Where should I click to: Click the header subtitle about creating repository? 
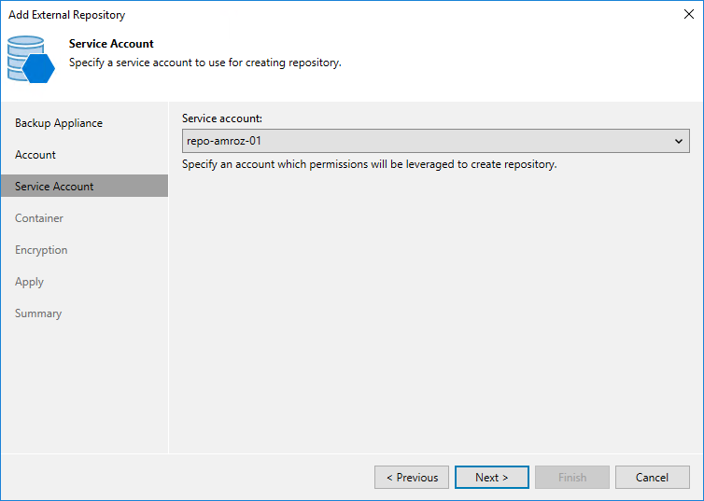204,63
